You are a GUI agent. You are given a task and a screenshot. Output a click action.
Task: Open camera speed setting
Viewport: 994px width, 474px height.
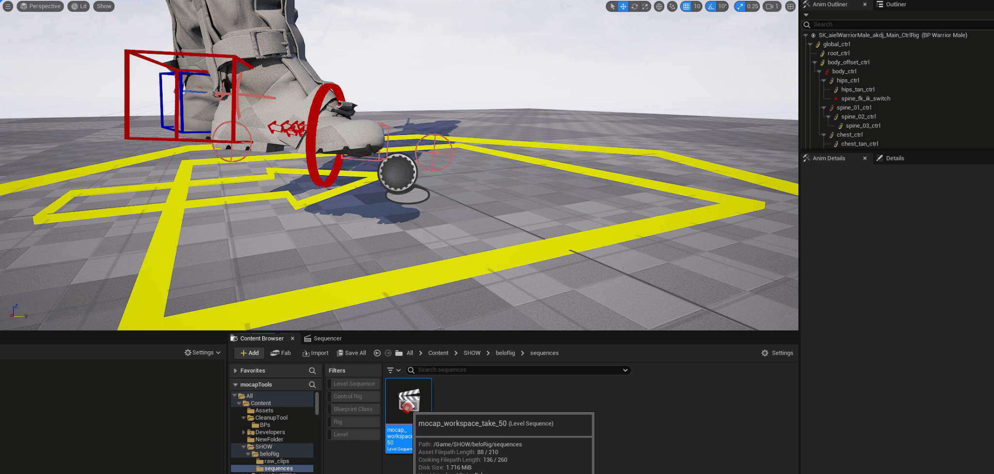[772, 6]
